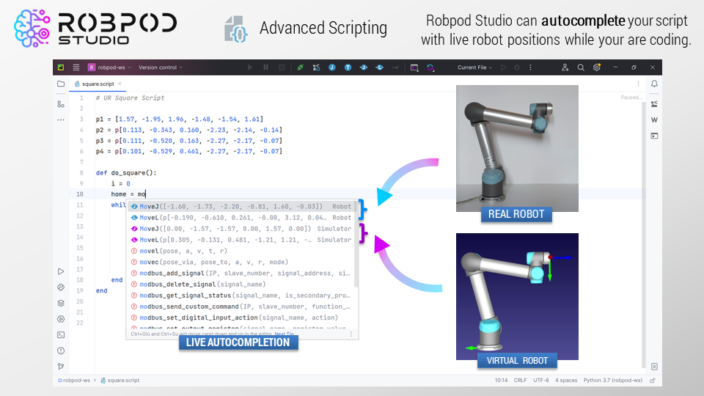Click the Search Everywhere magnifier
The height and width of the screenshot is (396, 704).
click(581, 67)
